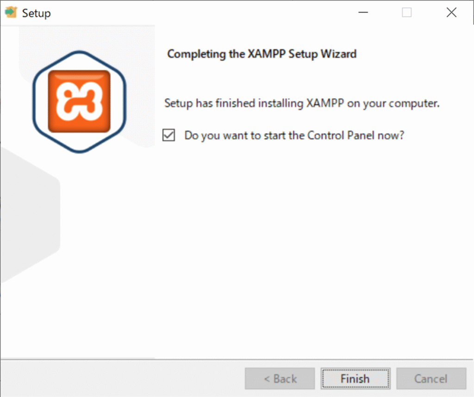Click the gray decorative shape in left panel
The image size is (474, 397).
(28, 218)
